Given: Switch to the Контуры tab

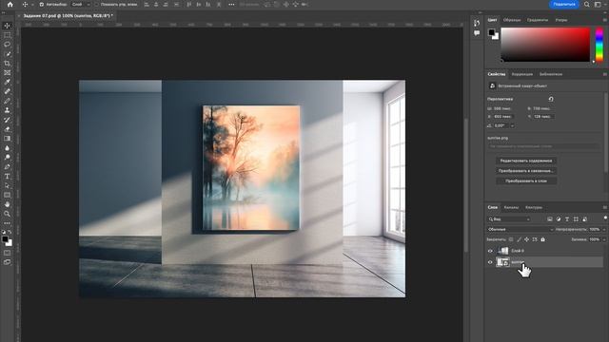Looking at the screenshot, I should pyautogui.click(x=534, y=207).
